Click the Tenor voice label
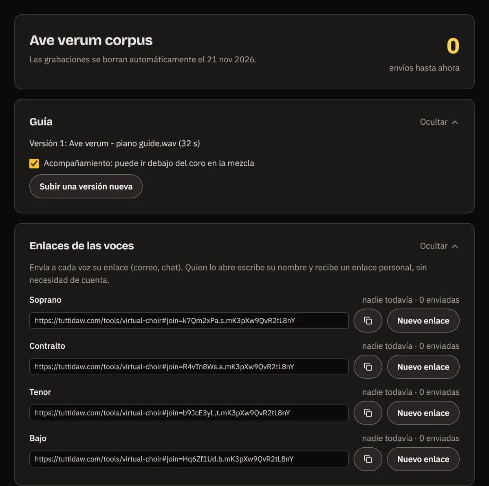The height and width of the screenshot is (486, 489). click(x=40, y=392)
